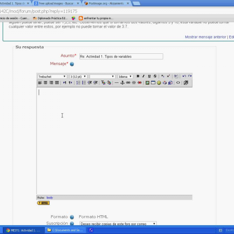Align text left
The image size is (234, 234).
point(40,83)
